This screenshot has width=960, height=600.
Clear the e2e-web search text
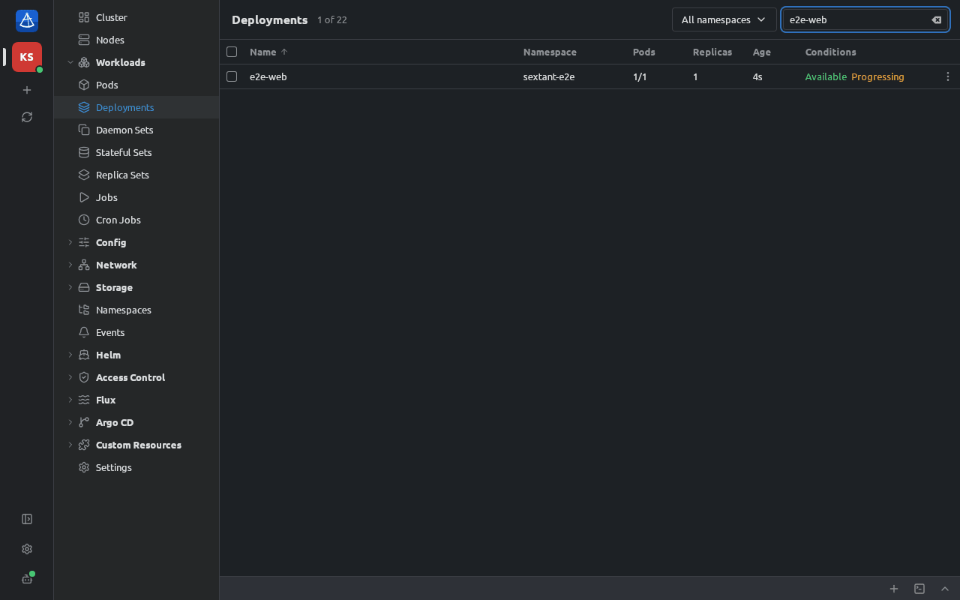pos(937,20)
